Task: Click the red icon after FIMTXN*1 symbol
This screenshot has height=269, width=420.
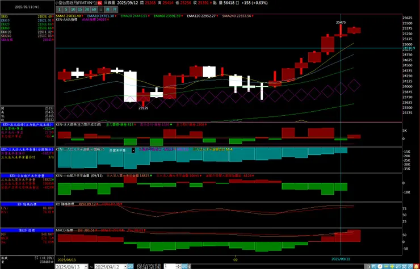Action: pos(100,3)
